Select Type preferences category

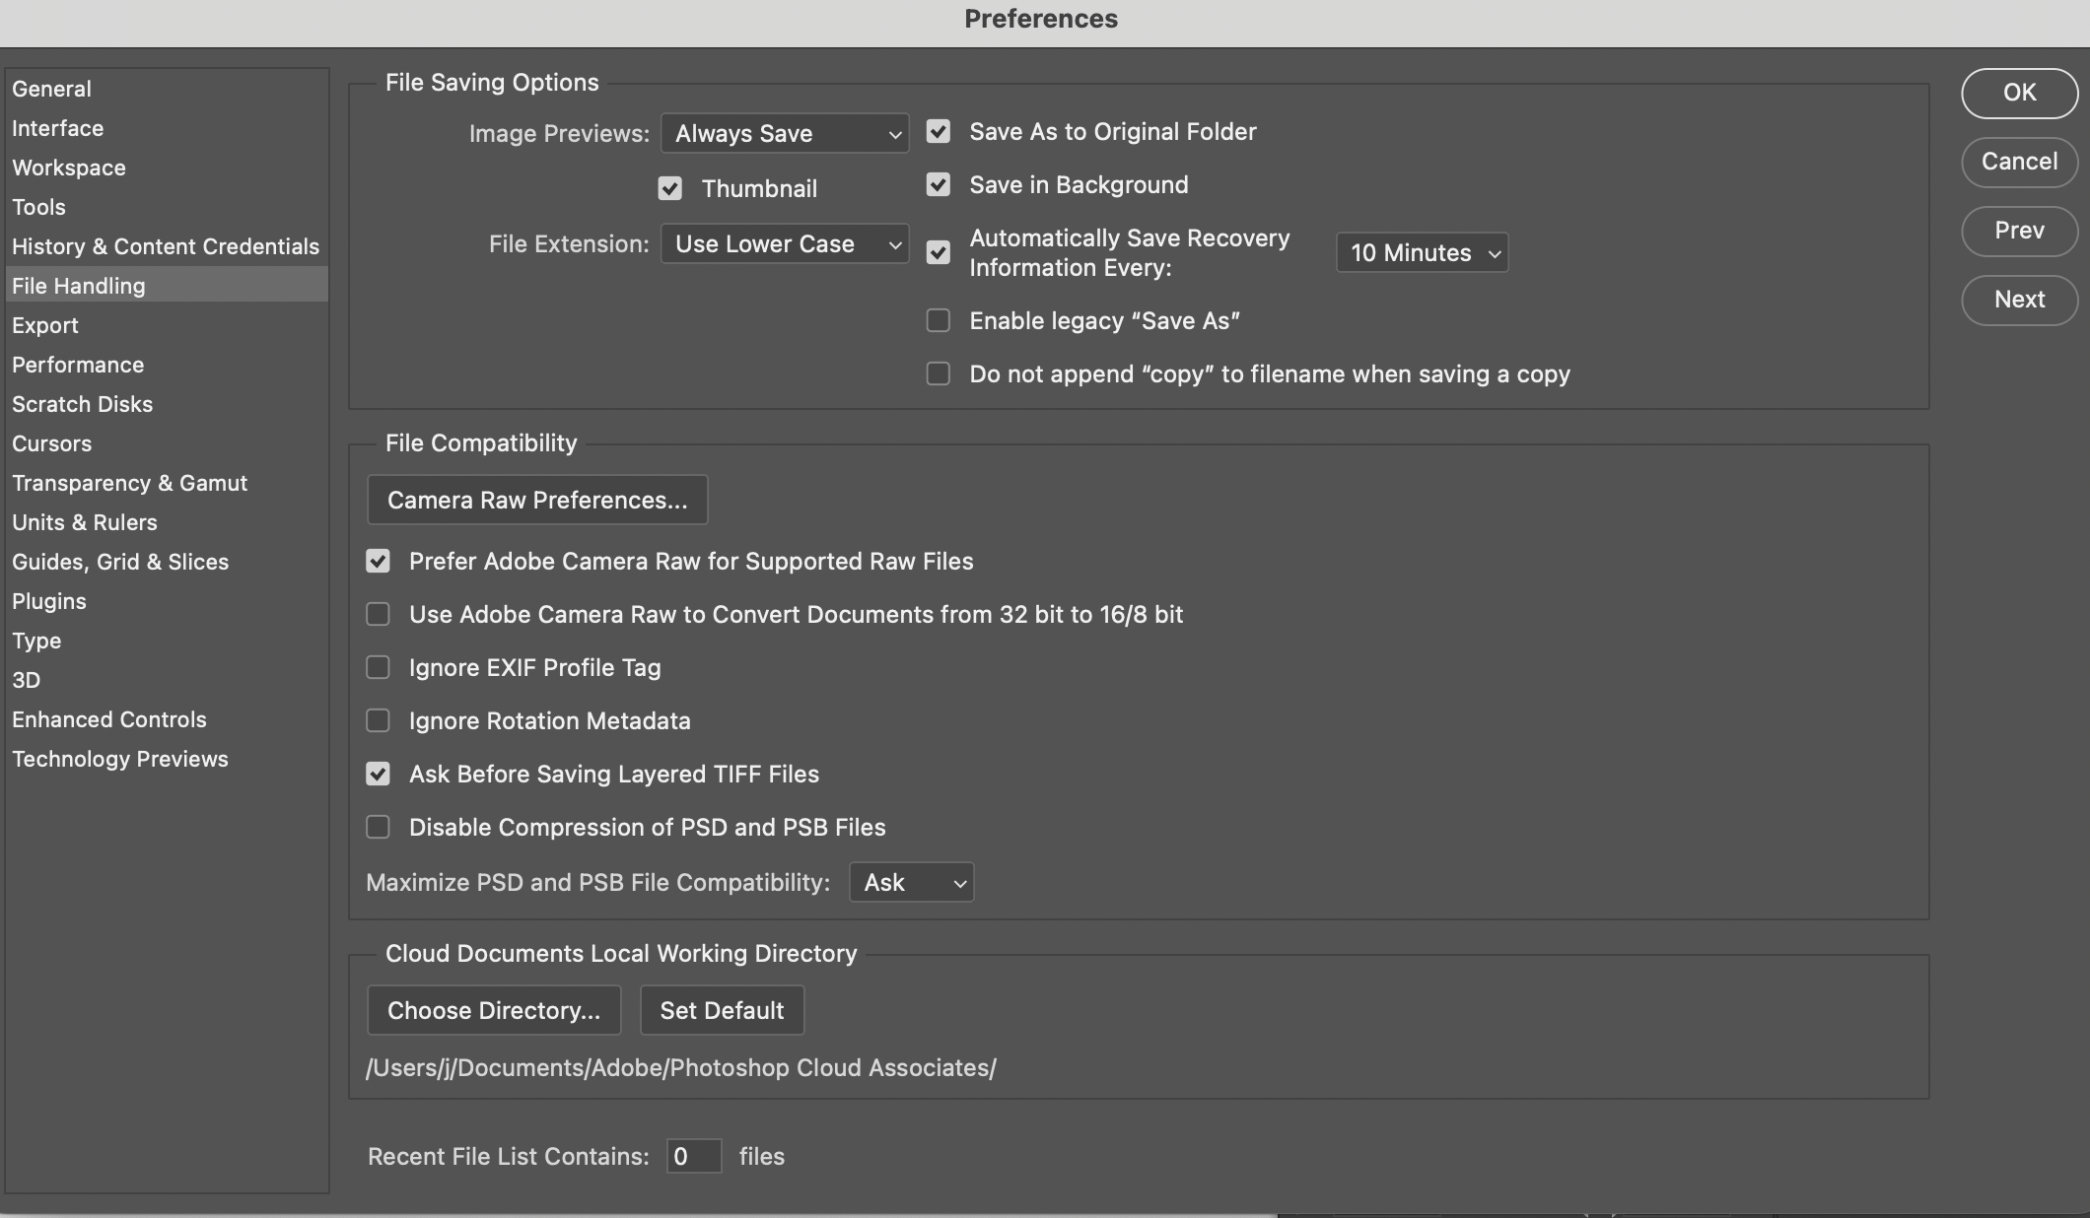(x=167, y=641)
